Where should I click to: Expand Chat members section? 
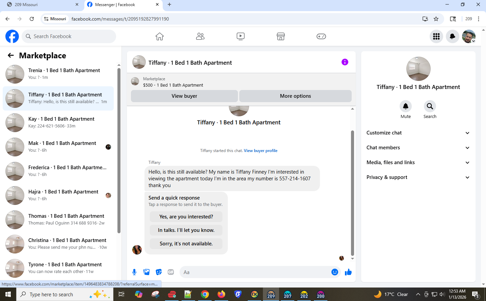418,148
